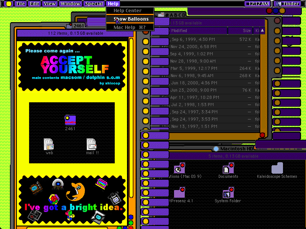Click '112 items, 8.13 GB available' status text
This screenshot has width=306, height=229.
point(75,33)
